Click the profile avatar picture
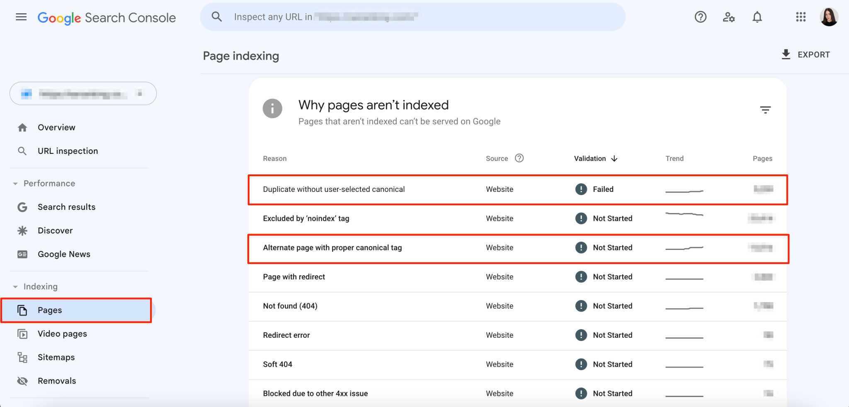The image size is (849, 407). coord(829,17)
